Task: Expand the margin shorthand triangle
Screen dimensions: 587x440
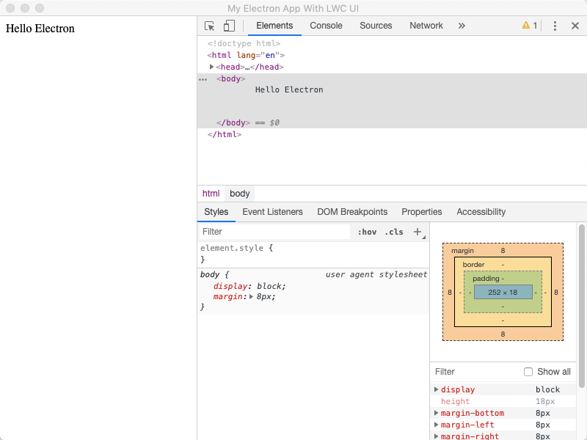Action: [251, 297]
